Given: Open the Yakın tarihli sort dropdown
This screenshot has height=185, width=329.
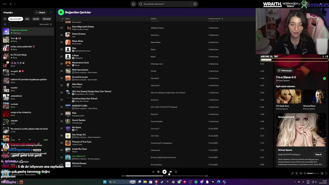Looking at the screenshot, I should click(45, 24).
